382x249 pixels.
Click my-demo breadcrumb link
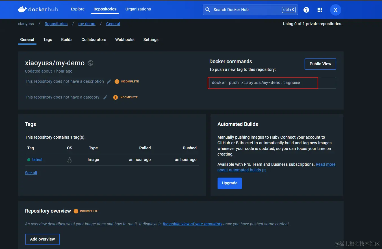pyautogui.click(x=87, y=24)
